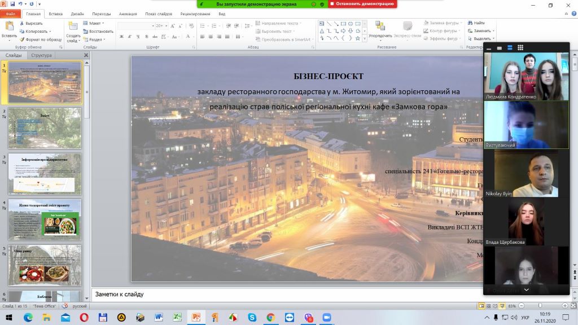Start the slideshow from the status bar view buttons
Image resolution: width=578 pixels, height=325 pixels.
(x=502, y=306)
